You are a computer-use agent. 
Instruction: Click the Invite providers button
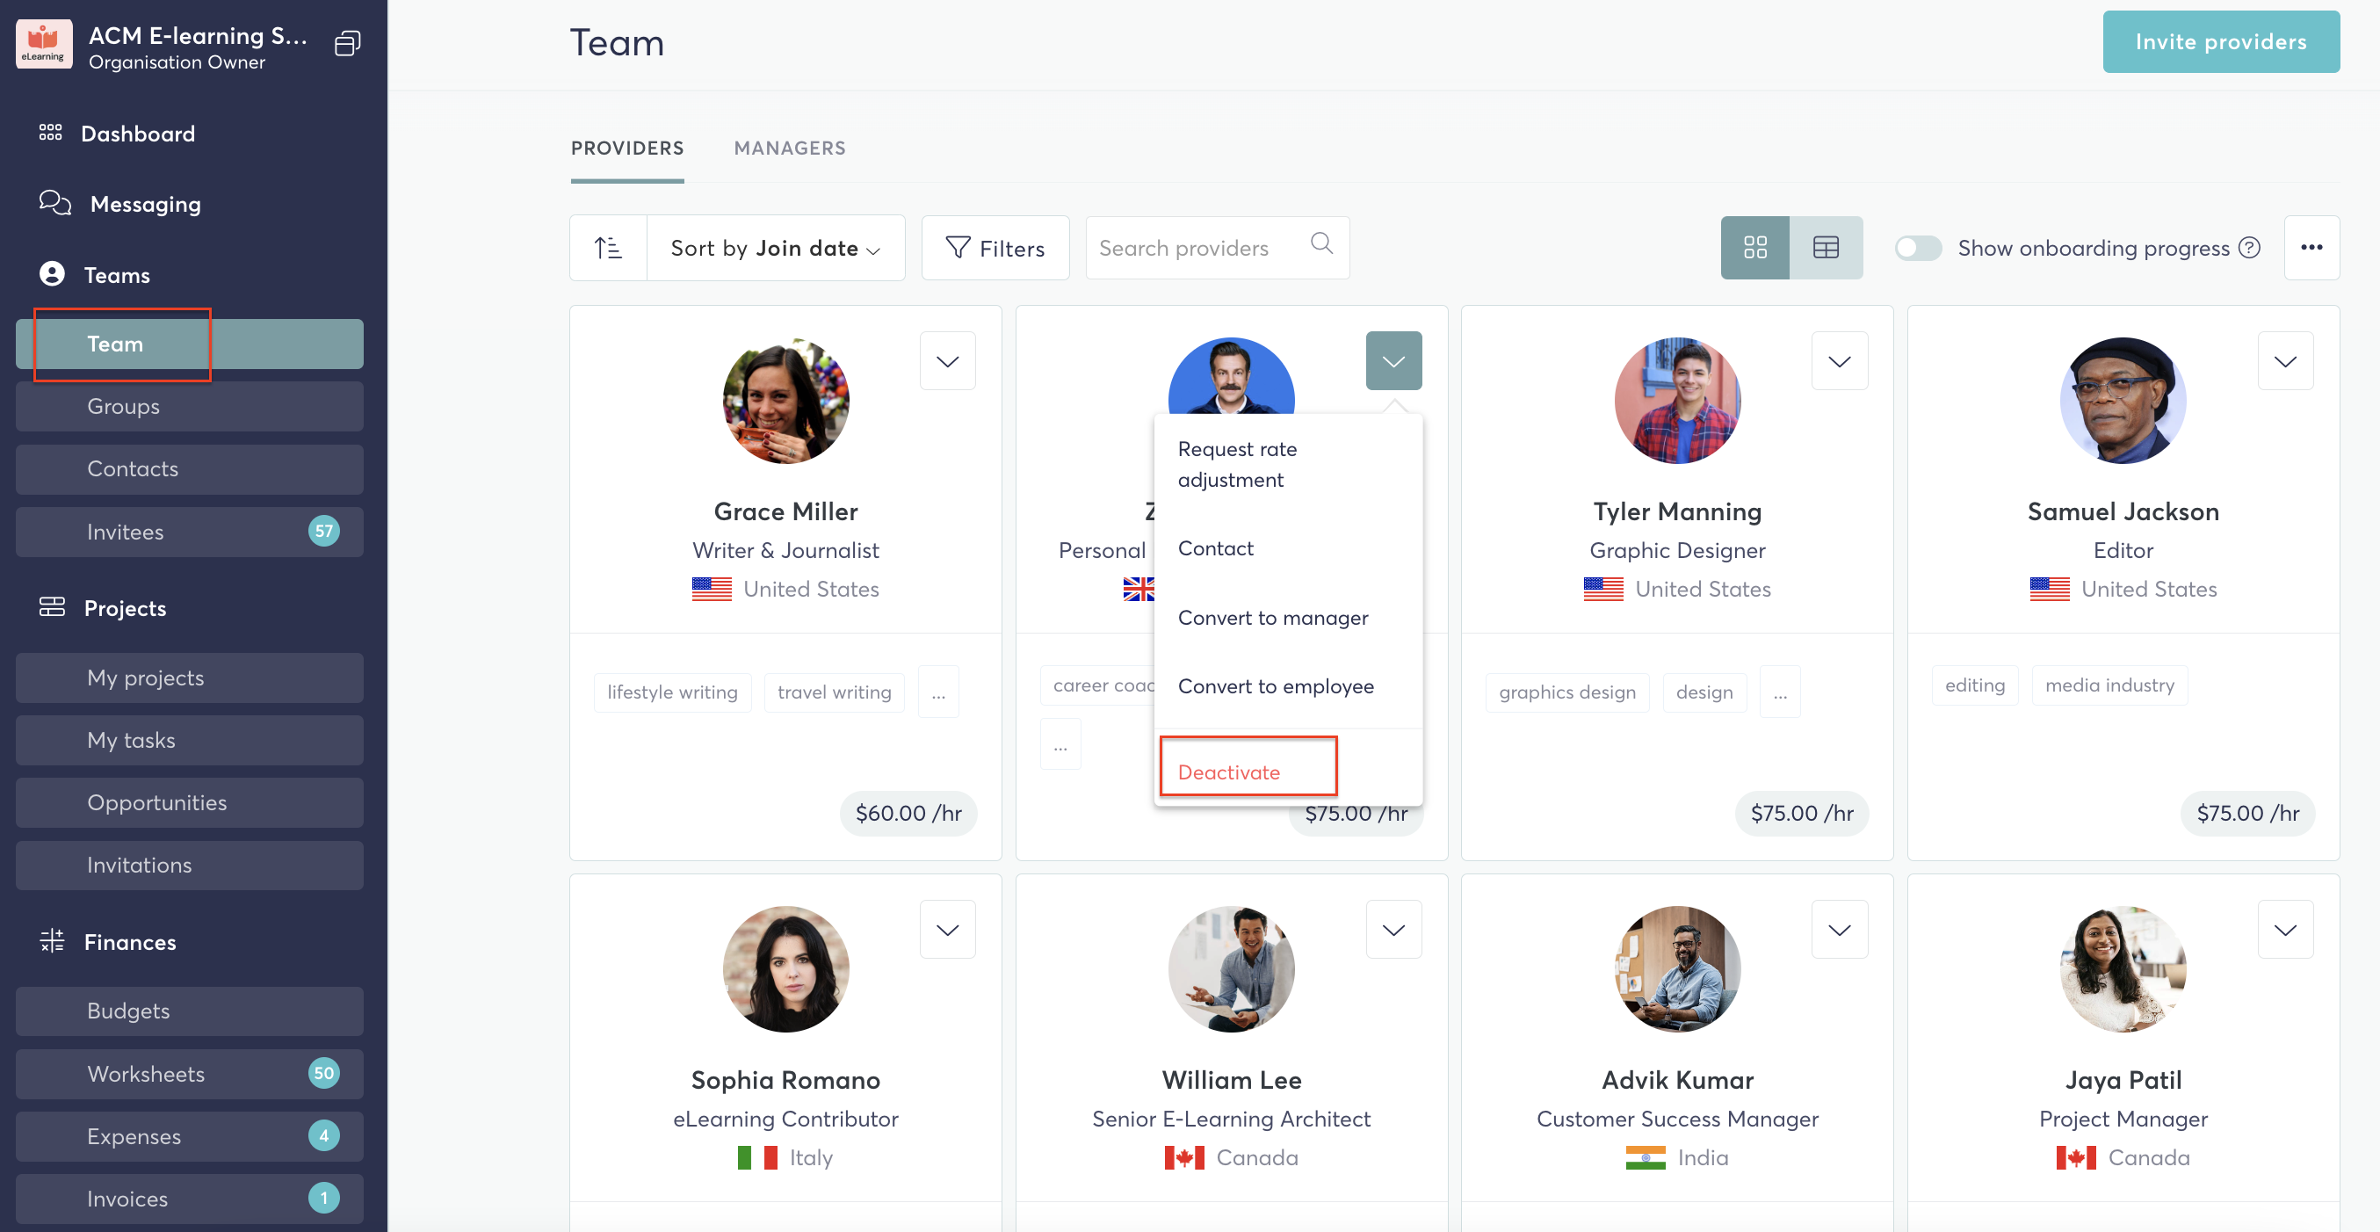(2221, 41)
